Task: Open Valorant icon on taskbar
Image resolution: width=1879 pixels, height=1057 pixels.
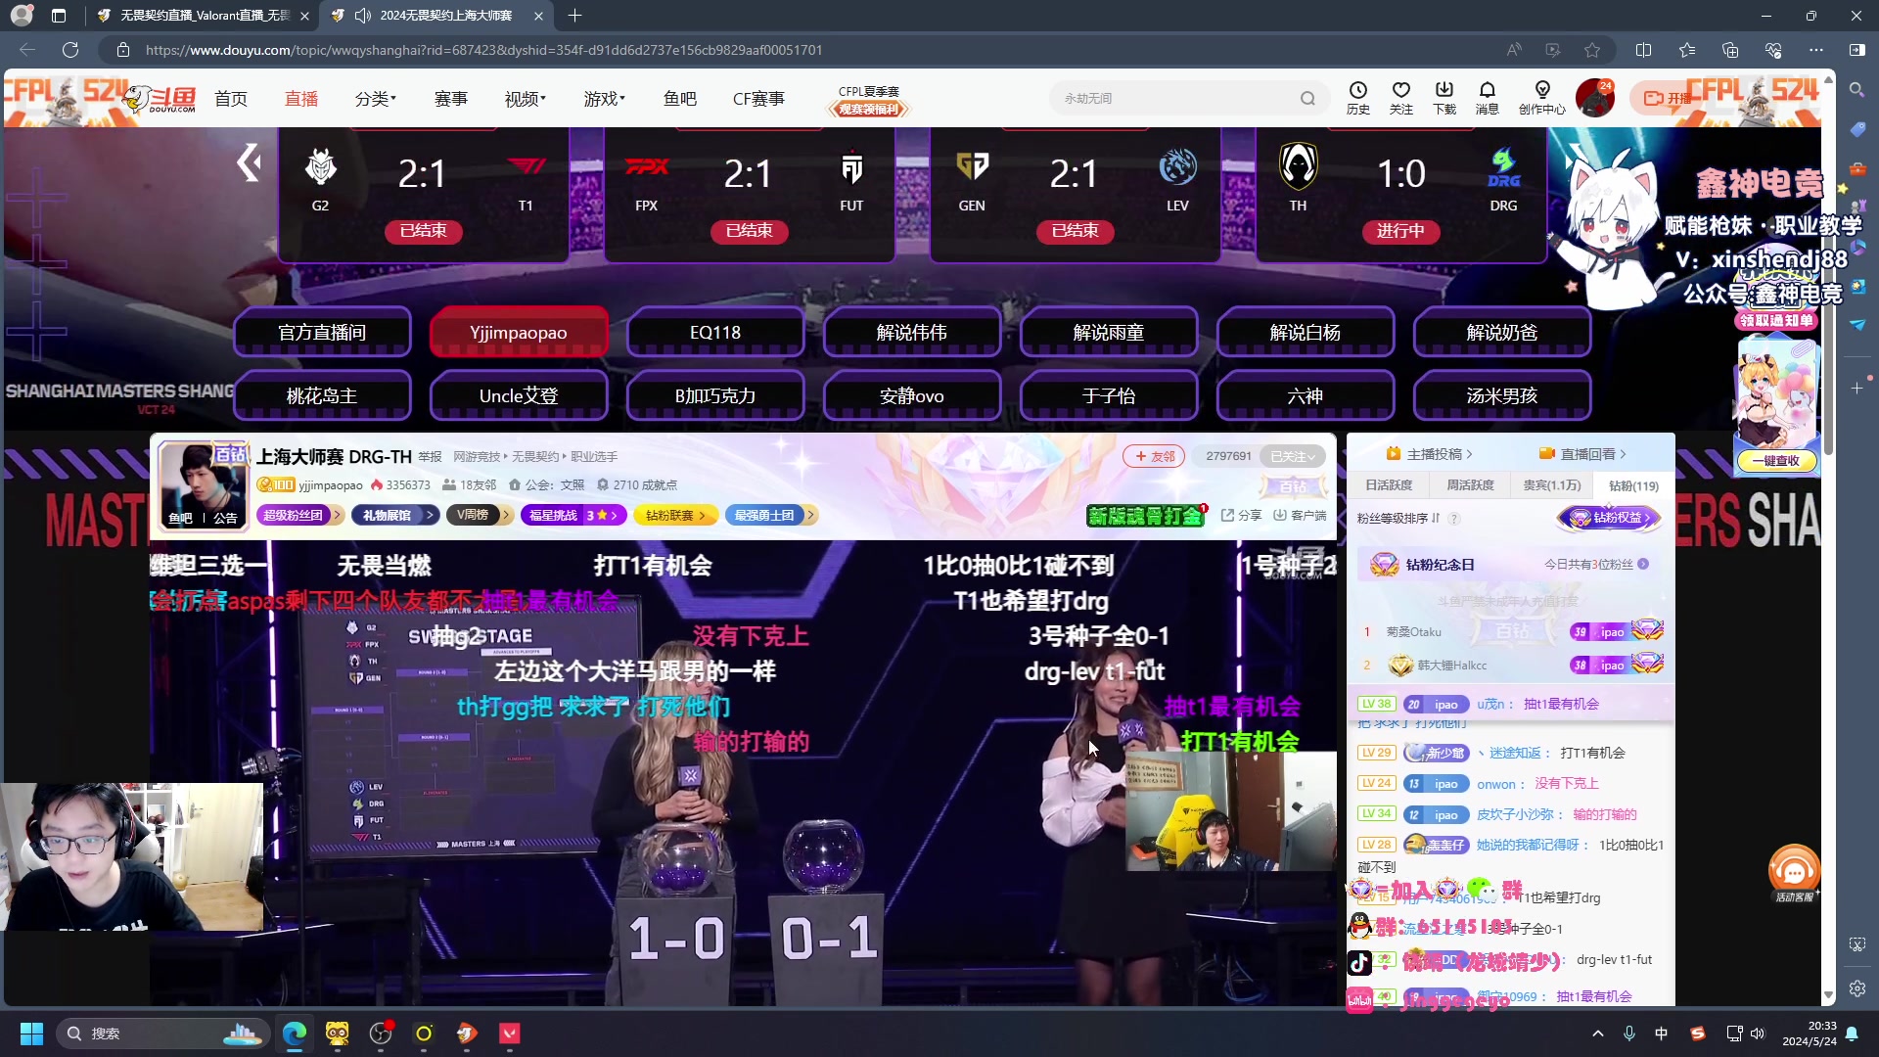Action: click(510, 1034)
